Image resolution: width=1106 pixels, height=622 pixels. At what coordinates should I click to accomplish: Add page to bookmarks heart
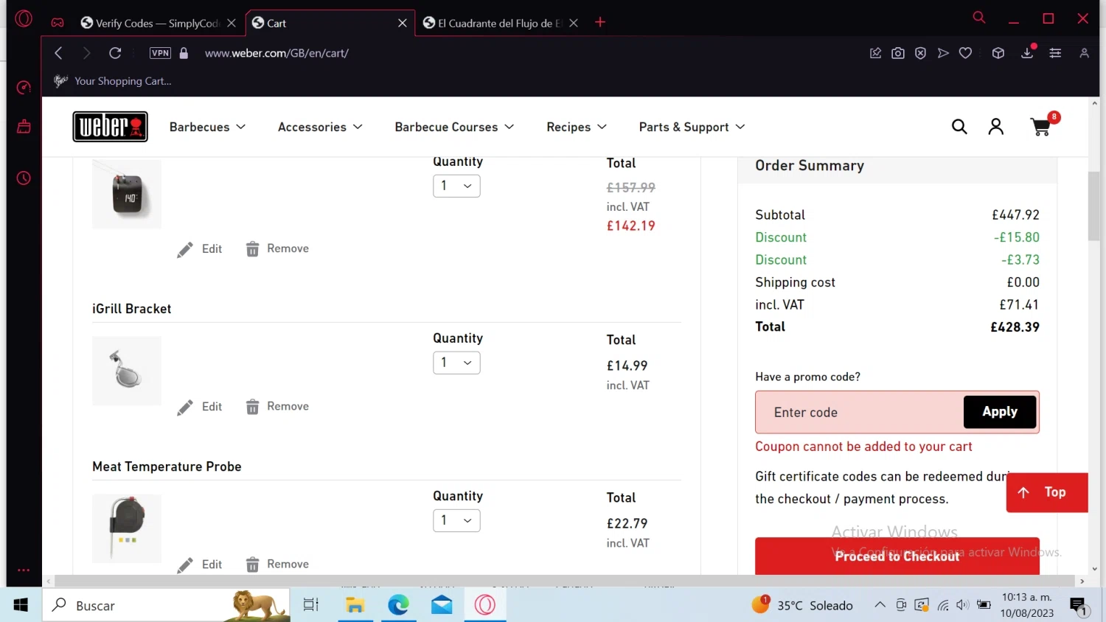coord(965,53)
